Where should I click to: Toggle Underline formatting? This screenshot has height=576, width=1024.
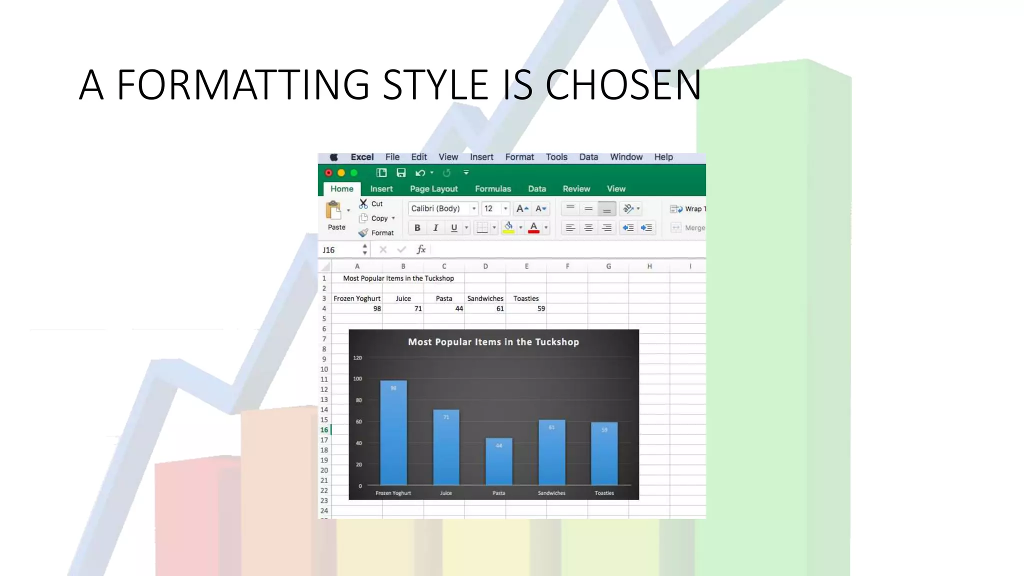454,228
